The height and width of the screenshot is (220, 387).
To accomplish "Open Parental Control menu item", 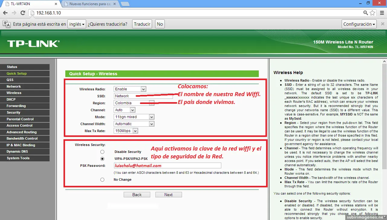I will 25,119.
